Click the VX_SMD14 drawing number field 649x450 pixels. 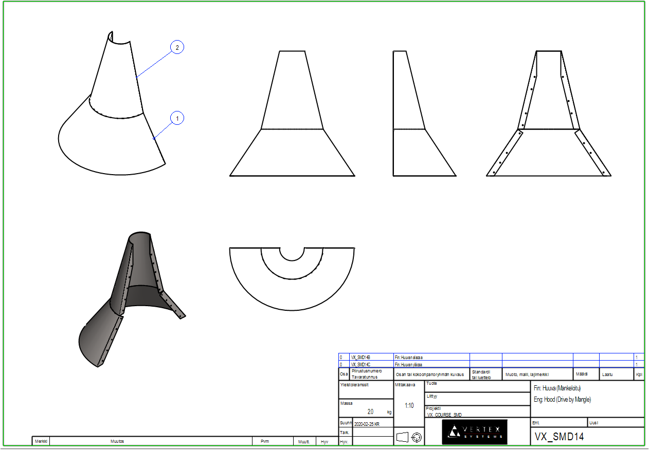pyautogui.click(x=559, y=437)
